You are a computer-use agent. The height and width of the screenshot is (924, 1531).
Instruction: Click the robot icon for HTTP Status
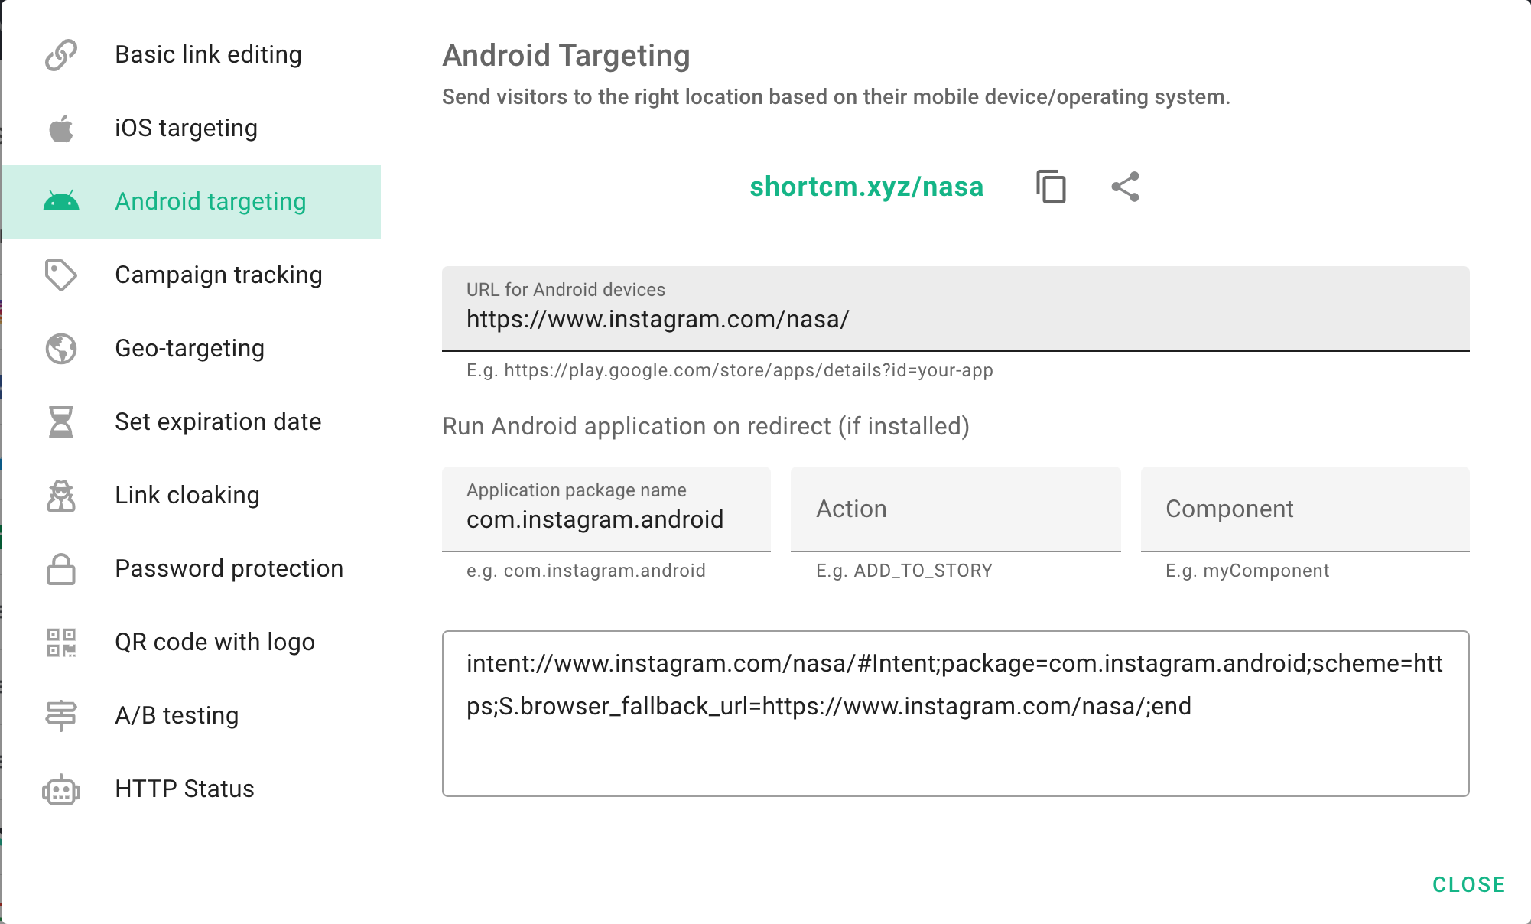point(61,789)
